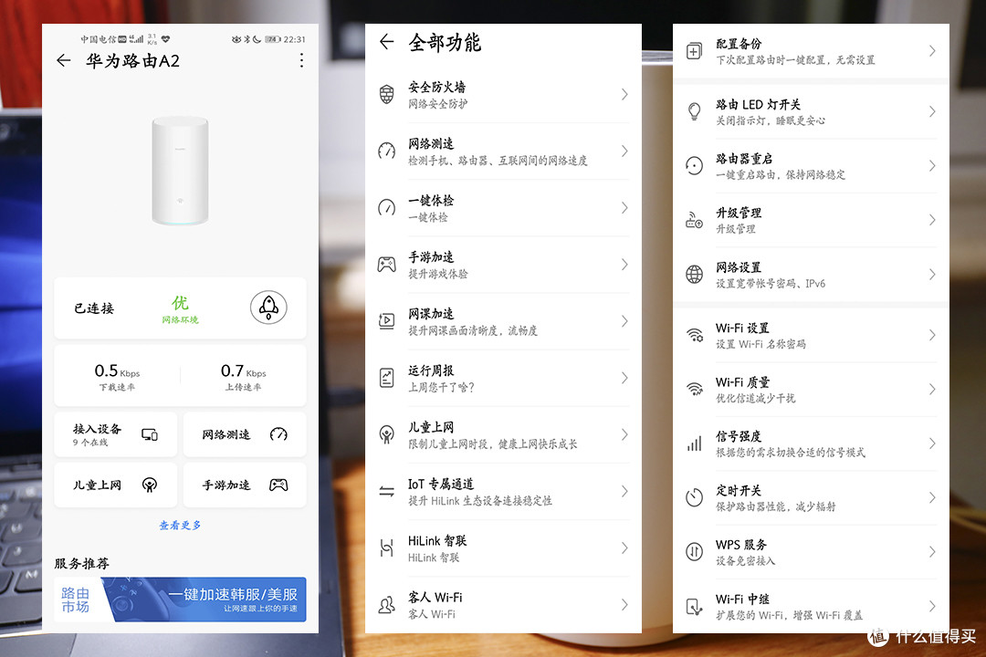986x657 pixels.
Task: Tap the 安全防火墙 shield icon
Action: (x=387, y=94)
